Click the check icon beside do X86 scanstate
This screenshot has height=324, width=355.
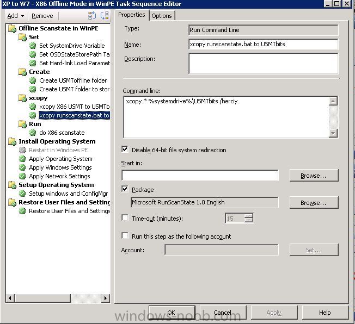coord(33,133)
